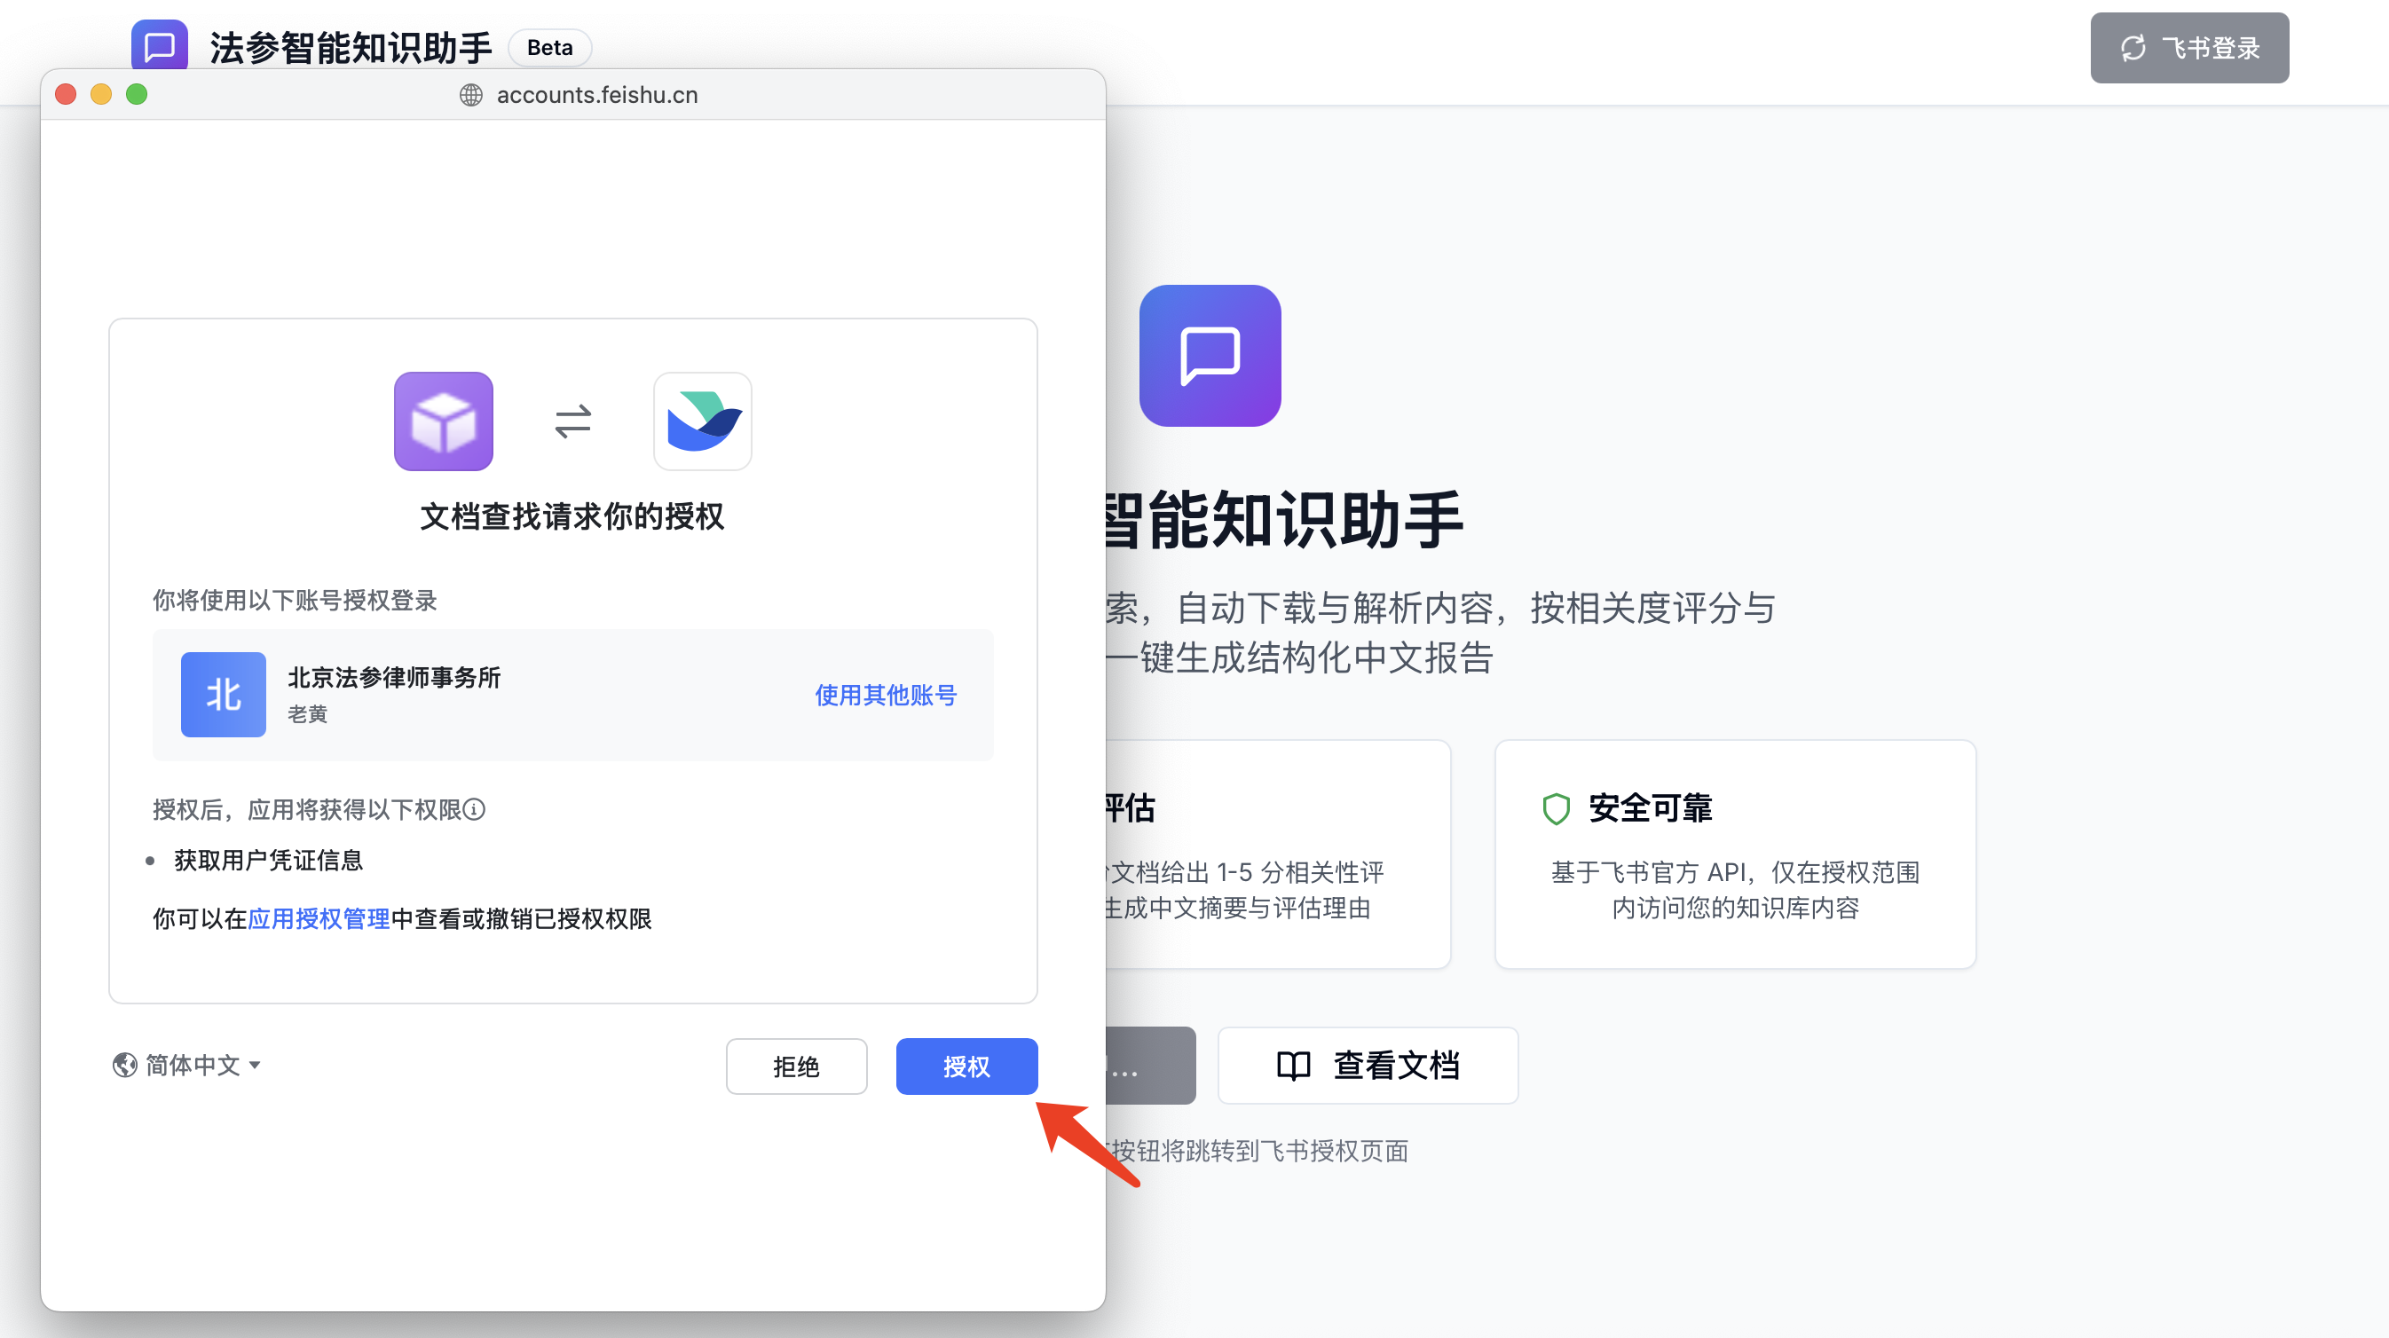
Task: Click the 查看文档 button
Action: coord(1367,1066)
